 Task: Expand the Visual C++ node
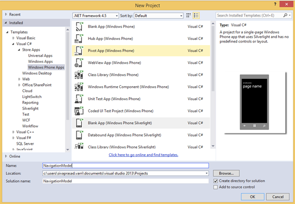pyautogui.click(x=14, y=132)
